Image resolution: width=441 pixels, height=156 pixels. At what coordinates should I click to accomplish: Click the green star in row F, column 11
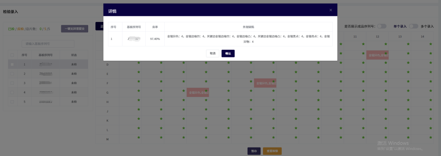tap(363, 81)
